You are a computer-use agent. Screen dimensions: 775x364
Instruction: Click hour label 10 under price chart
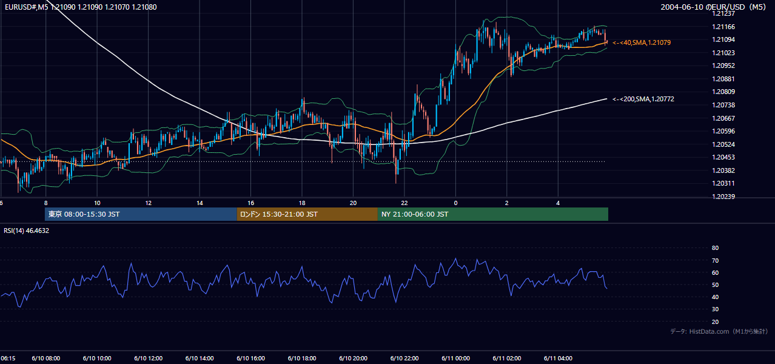click(97, 203)
